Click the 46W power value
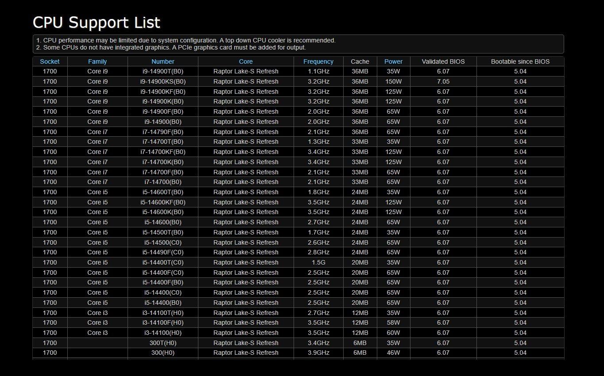Image resolution: width=604 pixels, height=376 pixels. (394, 353)
